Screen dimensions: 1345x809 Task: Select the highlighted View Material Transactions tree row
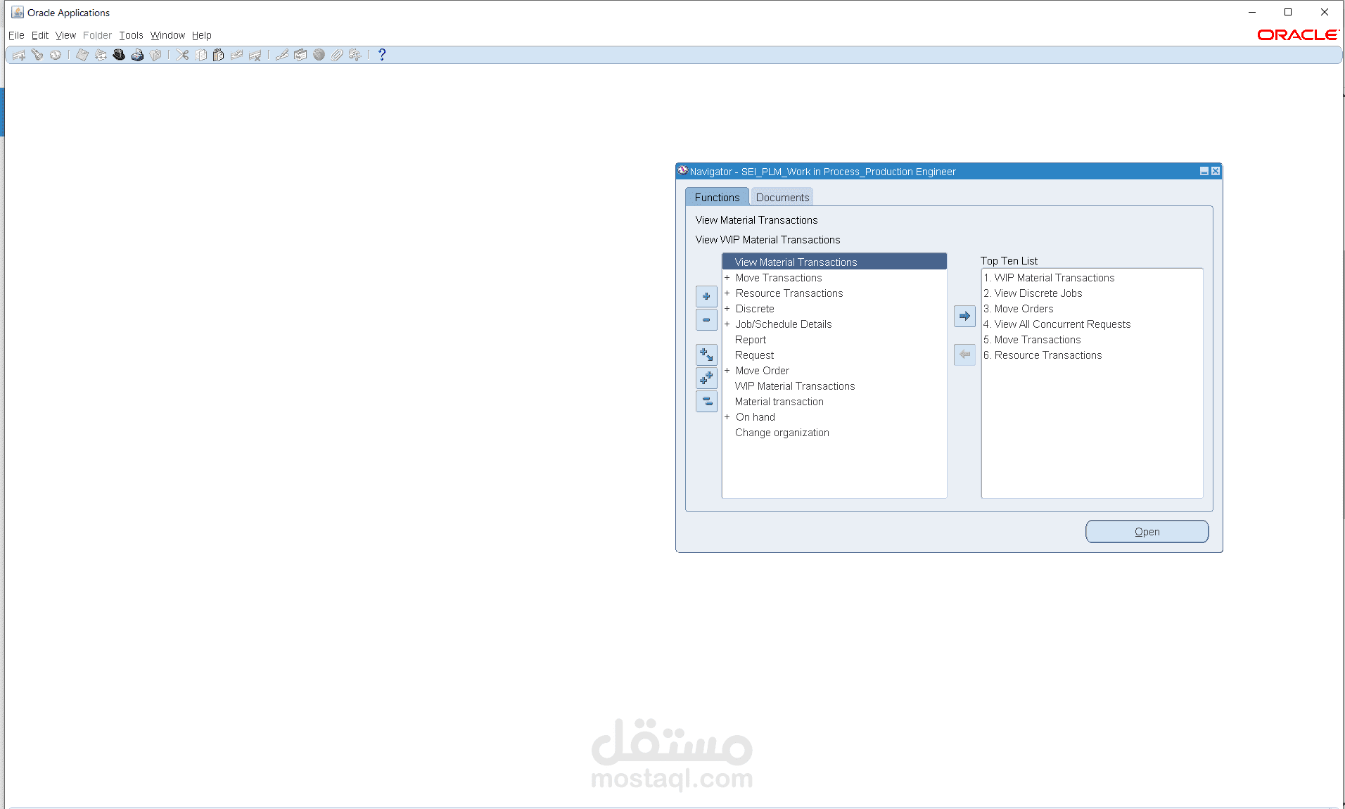[x=834, y=262]
